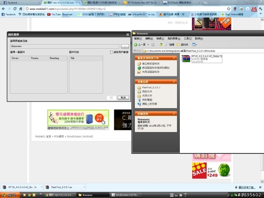The height and width of the screenshot is (198, 264).
Task: Open the FlashTool_0.2.9.1.rar download dropdown arrow
Action: (x=84, y=187)
